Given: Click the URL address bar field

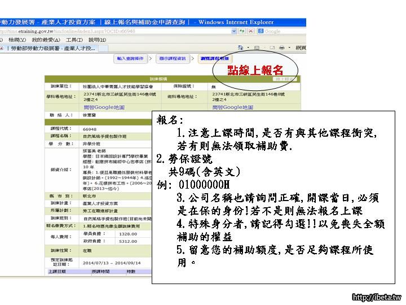Looking at the screenshot, I should (113, 31).
